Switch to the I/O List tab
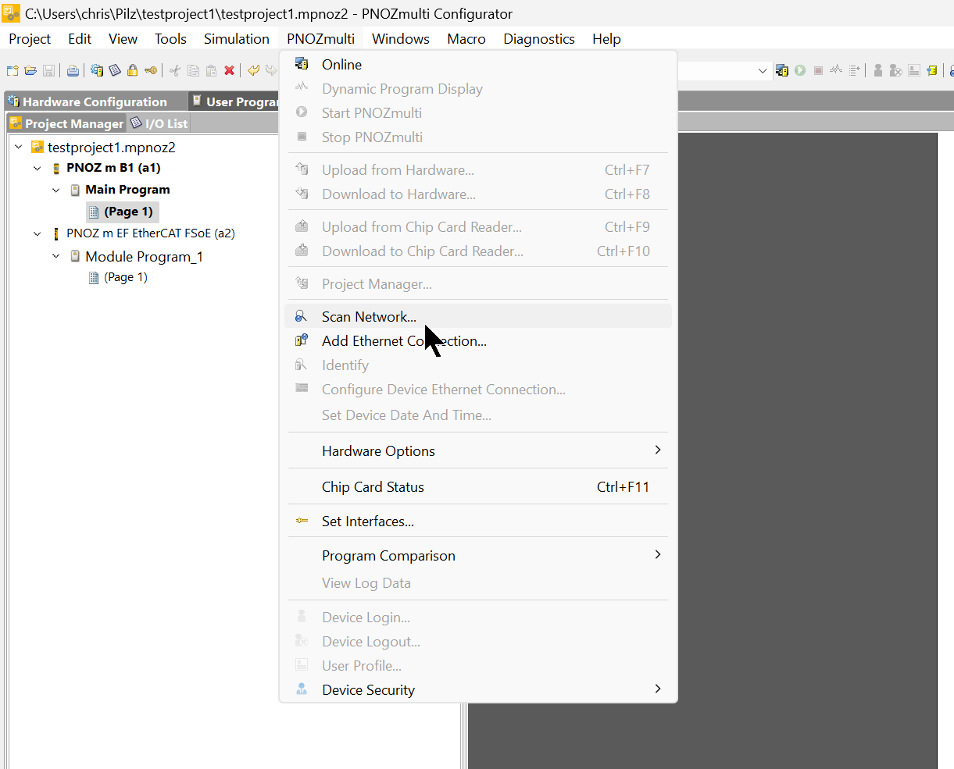The image size is (954, 769). (159, 123)
